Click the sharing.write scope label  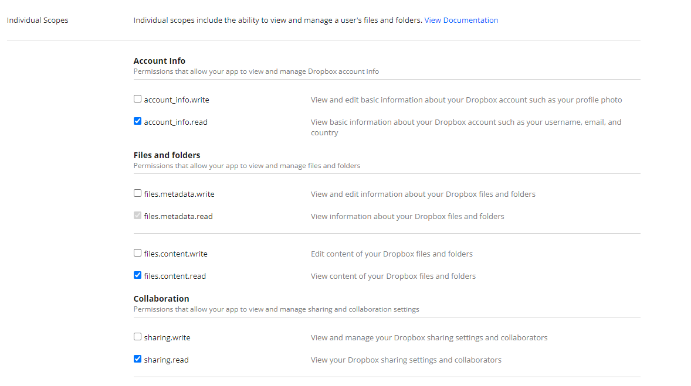(167, 337)
